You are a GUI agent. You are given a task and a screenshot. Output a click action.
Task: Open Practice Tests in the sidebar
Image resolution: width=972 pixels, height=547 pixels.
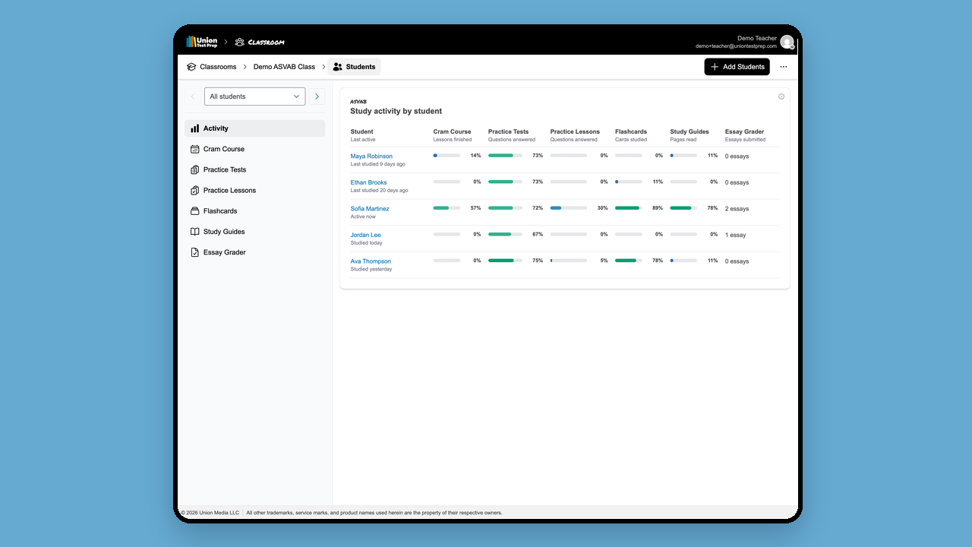coord(254,169)
